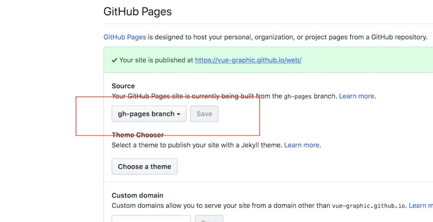Click the Theme Chooser heading
This screenshot has width=433, height=222.
tap(137, 134)
